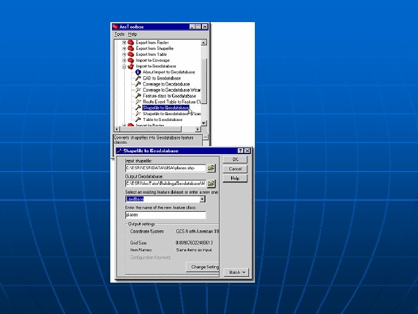
Task: Open the Batch dropdown button
Action: (x=236, y=272)
